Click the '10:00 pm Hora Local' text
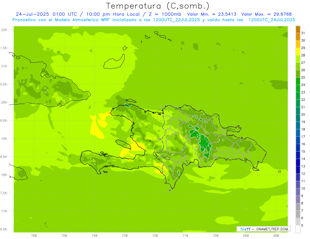 click(114, 14)
